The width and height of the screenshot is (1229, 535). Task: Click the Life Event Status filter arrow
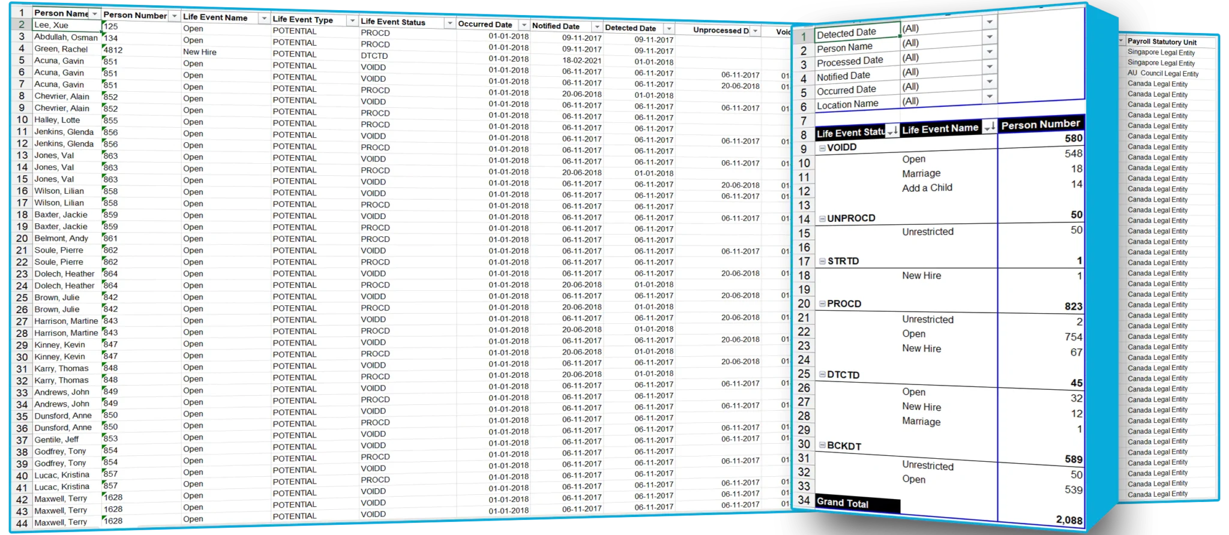pos(449,23)
